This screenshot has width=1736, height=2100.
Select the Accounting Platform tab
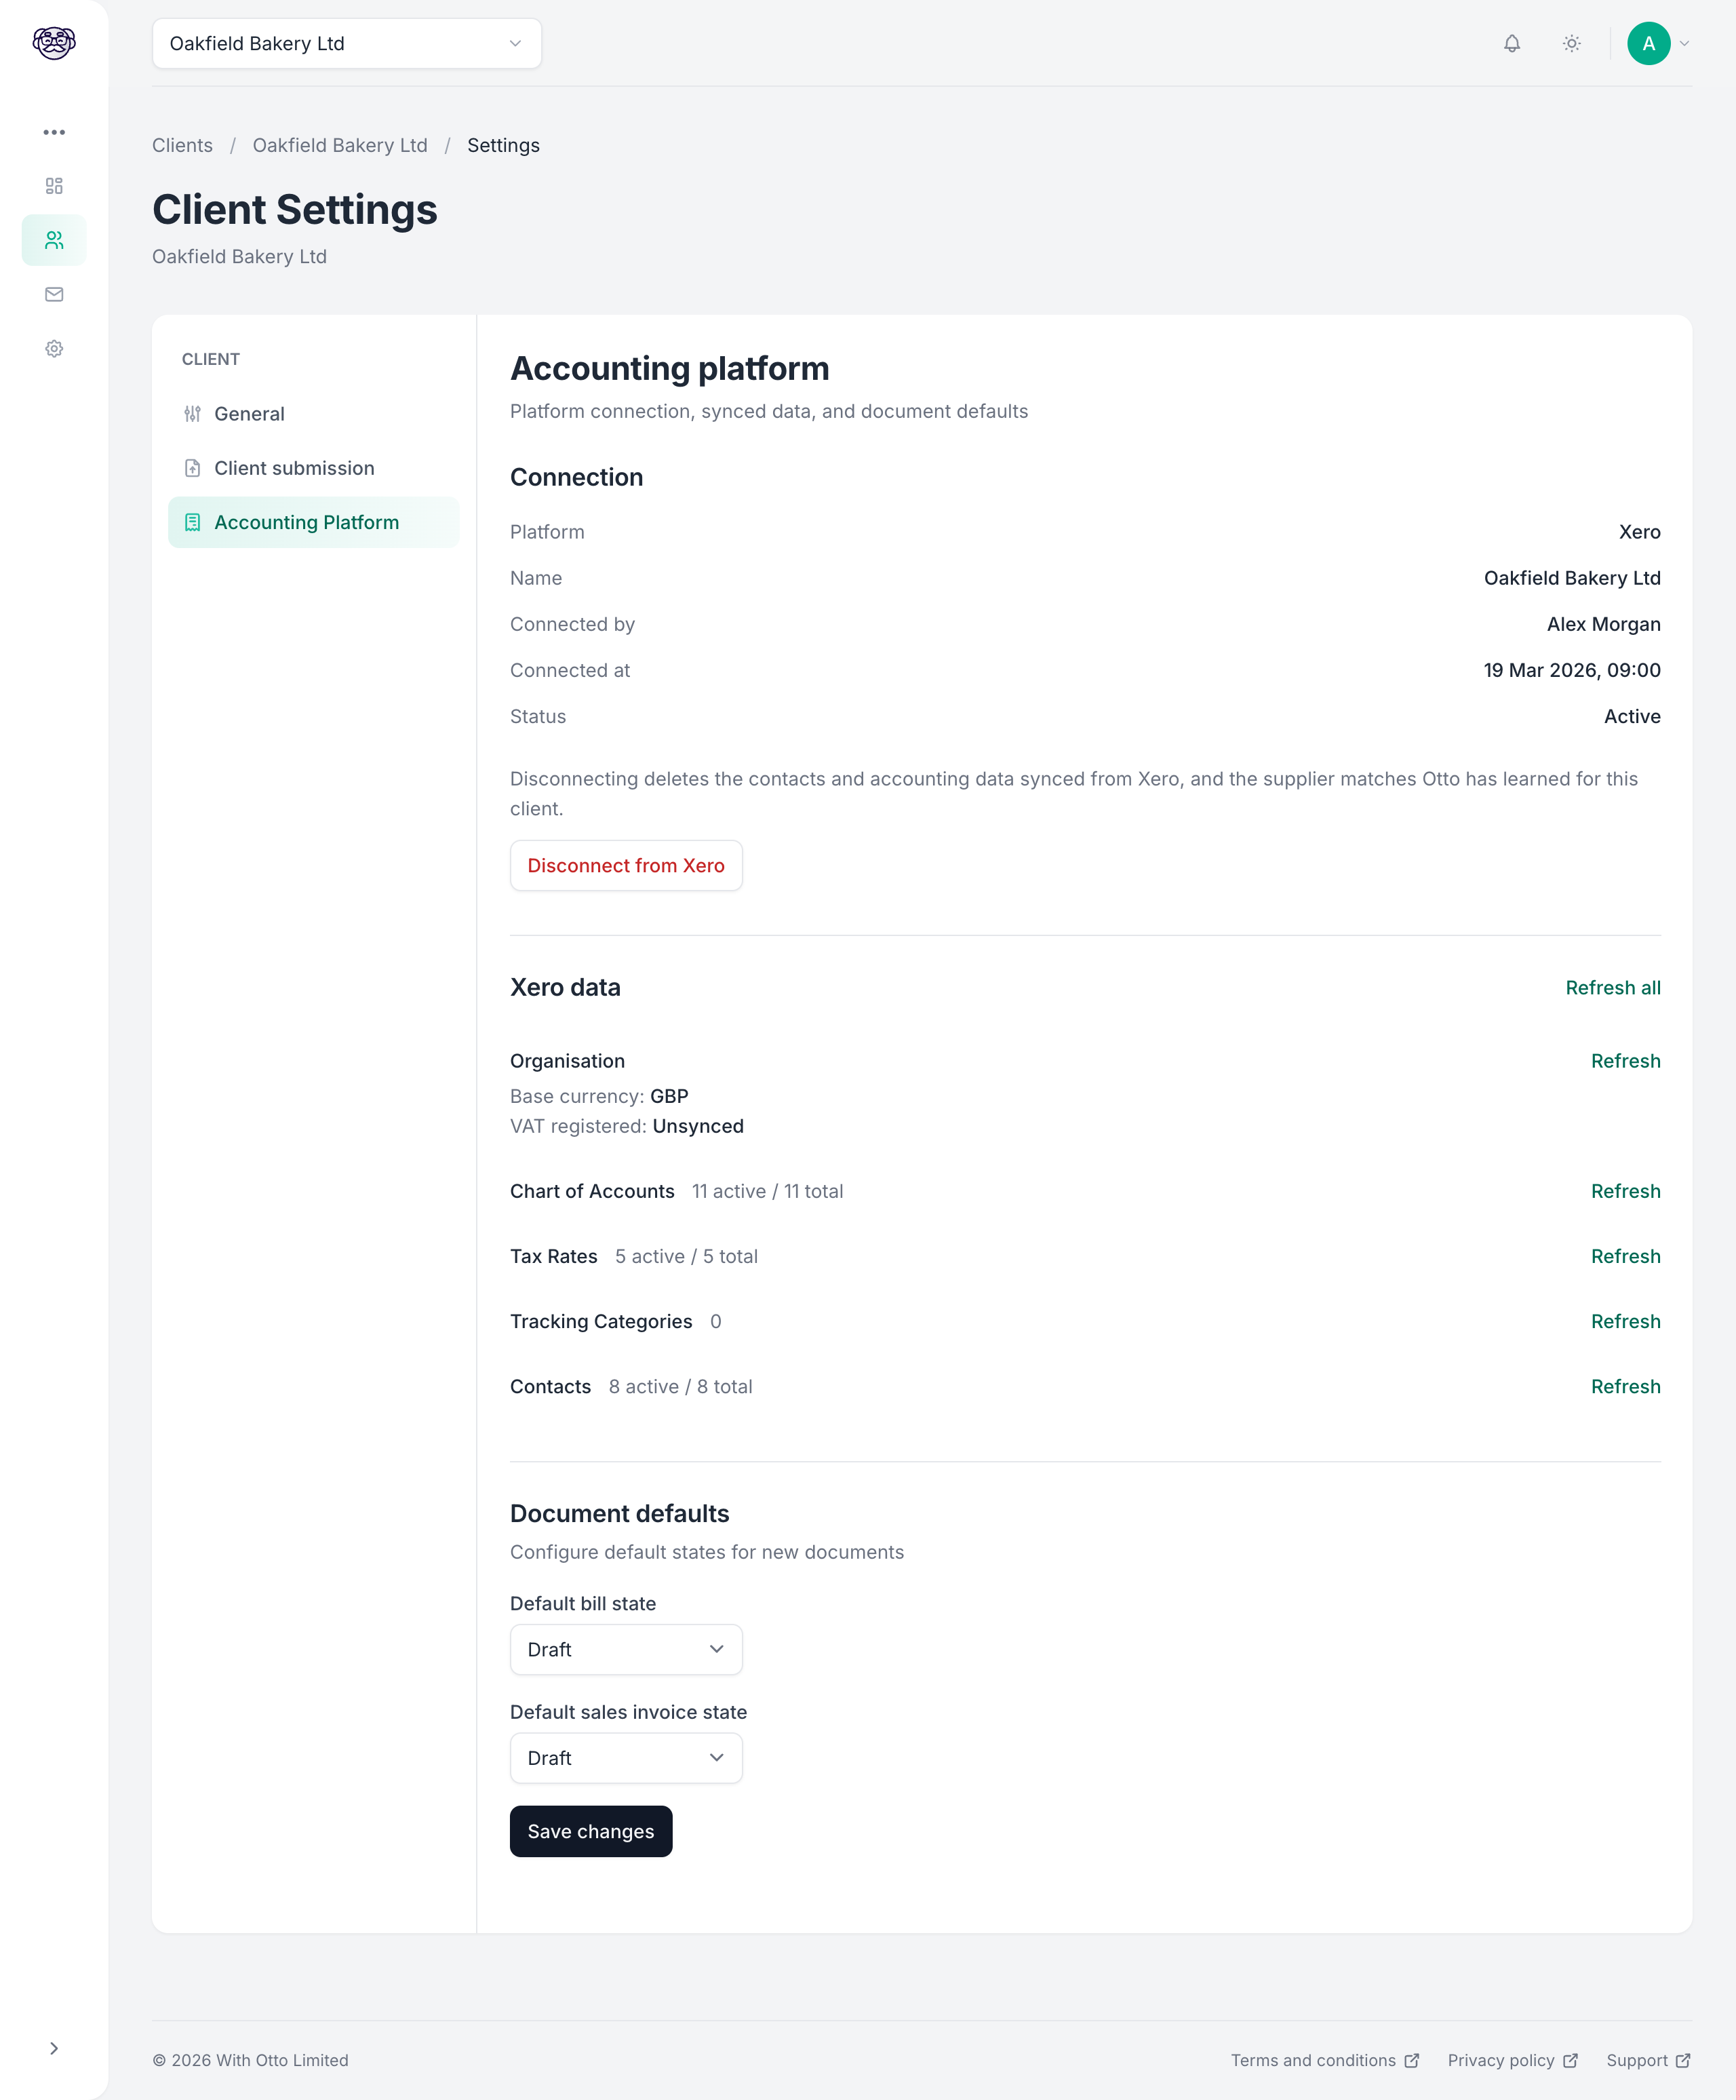point(313,522)
